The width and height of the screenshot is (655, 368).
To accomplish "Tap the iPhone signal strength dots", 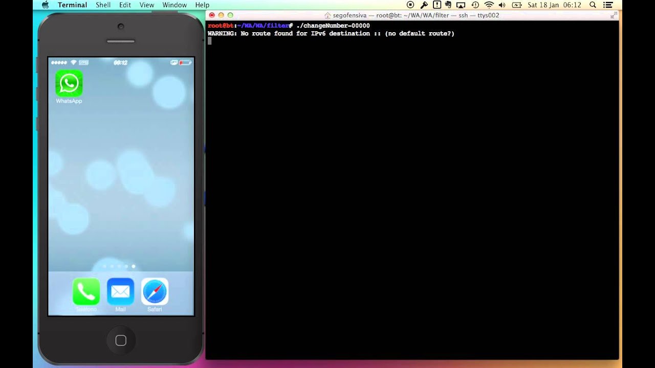I will 59,62.
